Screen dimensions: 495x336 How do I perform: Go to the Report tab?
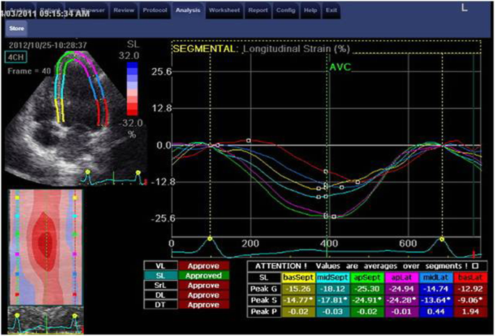pyautogui.click(x=259, y=11)
